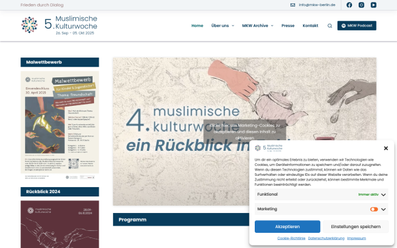Image resolution: width=397 pixels, height=248 pixels.
Task: Click the cookie dialog logo
Action: tap(269, 147)
